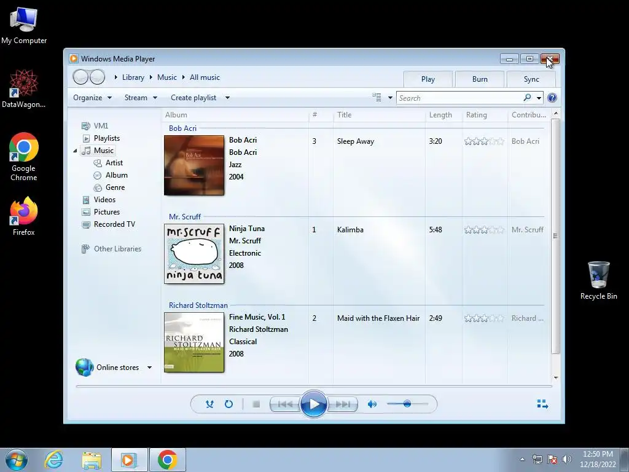Open the search options dropdown arrow

(539, 98)
